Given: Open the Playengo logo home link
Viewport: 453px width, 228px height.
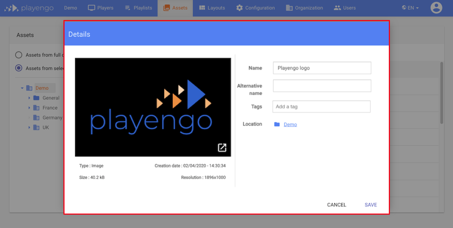Looking at the screenshot, I should pos(29,8).
